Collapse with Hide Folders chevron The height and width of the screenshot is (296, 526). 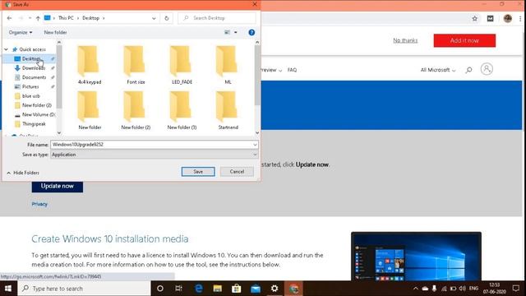pyautogui.click(x=9, y=173)
